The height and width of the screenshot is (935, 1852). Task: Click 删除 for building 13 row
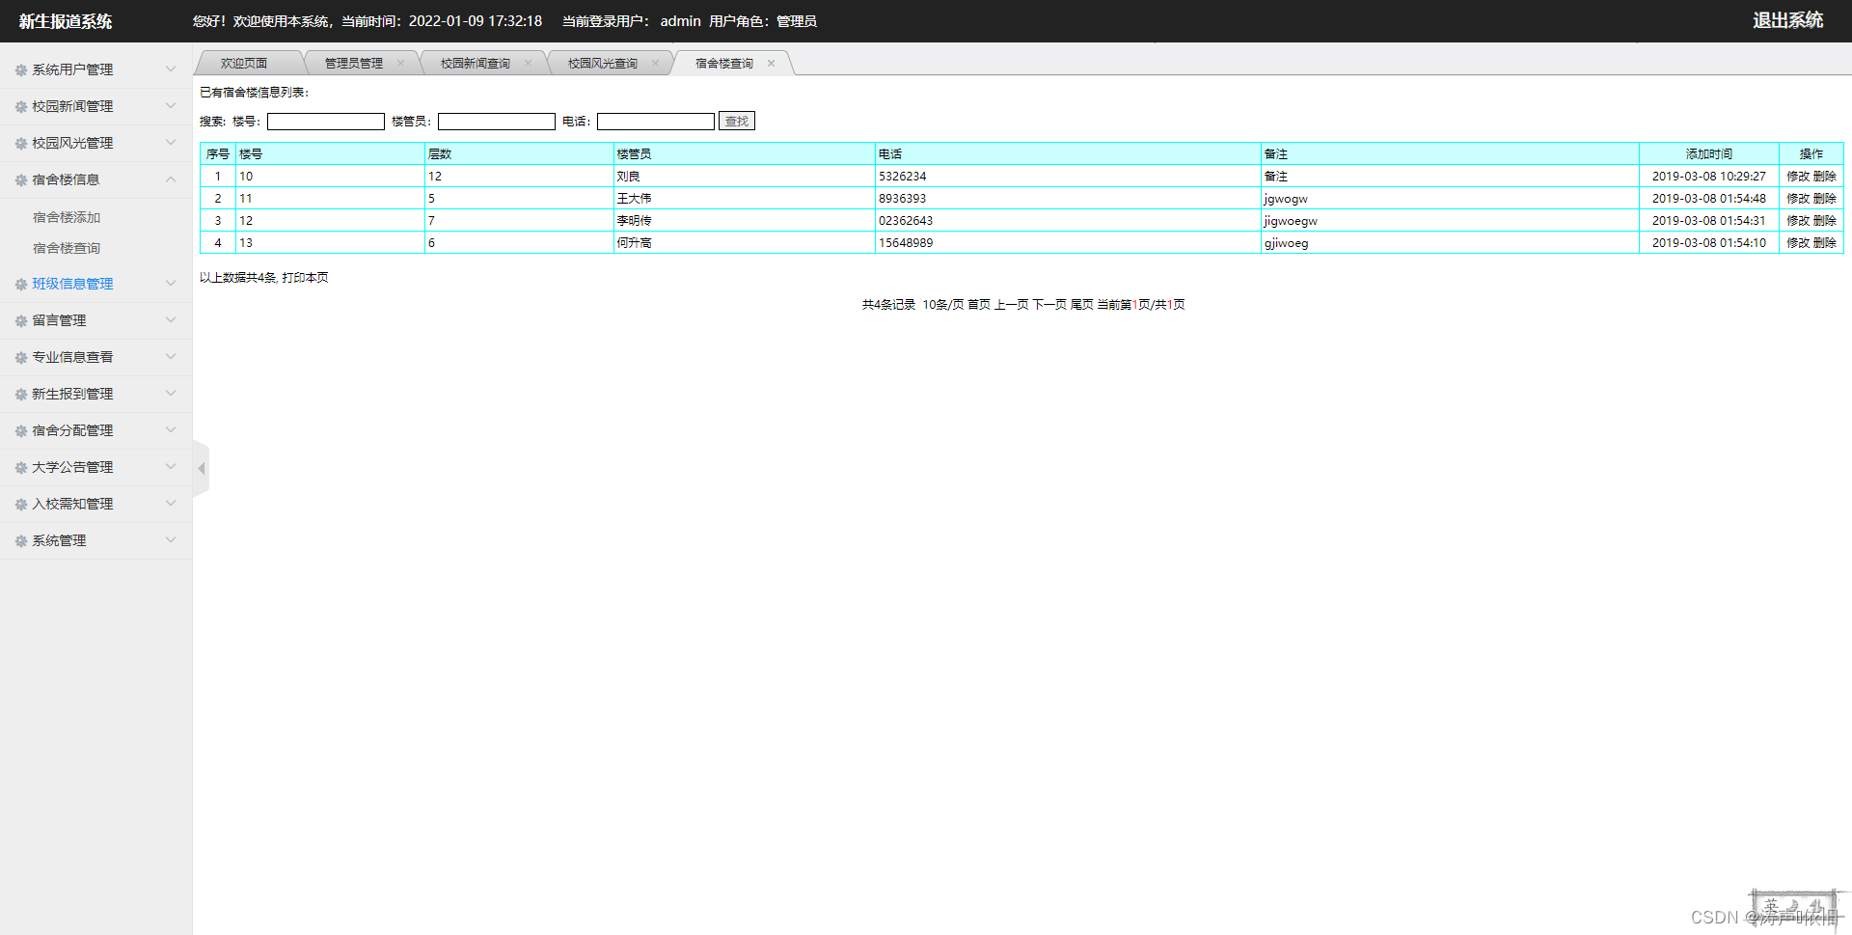(1824, 243)
